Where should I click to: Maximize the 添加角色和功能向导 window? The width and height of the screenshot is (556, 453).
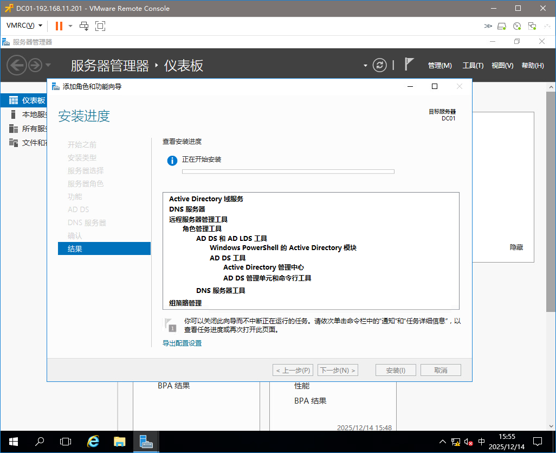pos(435,86)
